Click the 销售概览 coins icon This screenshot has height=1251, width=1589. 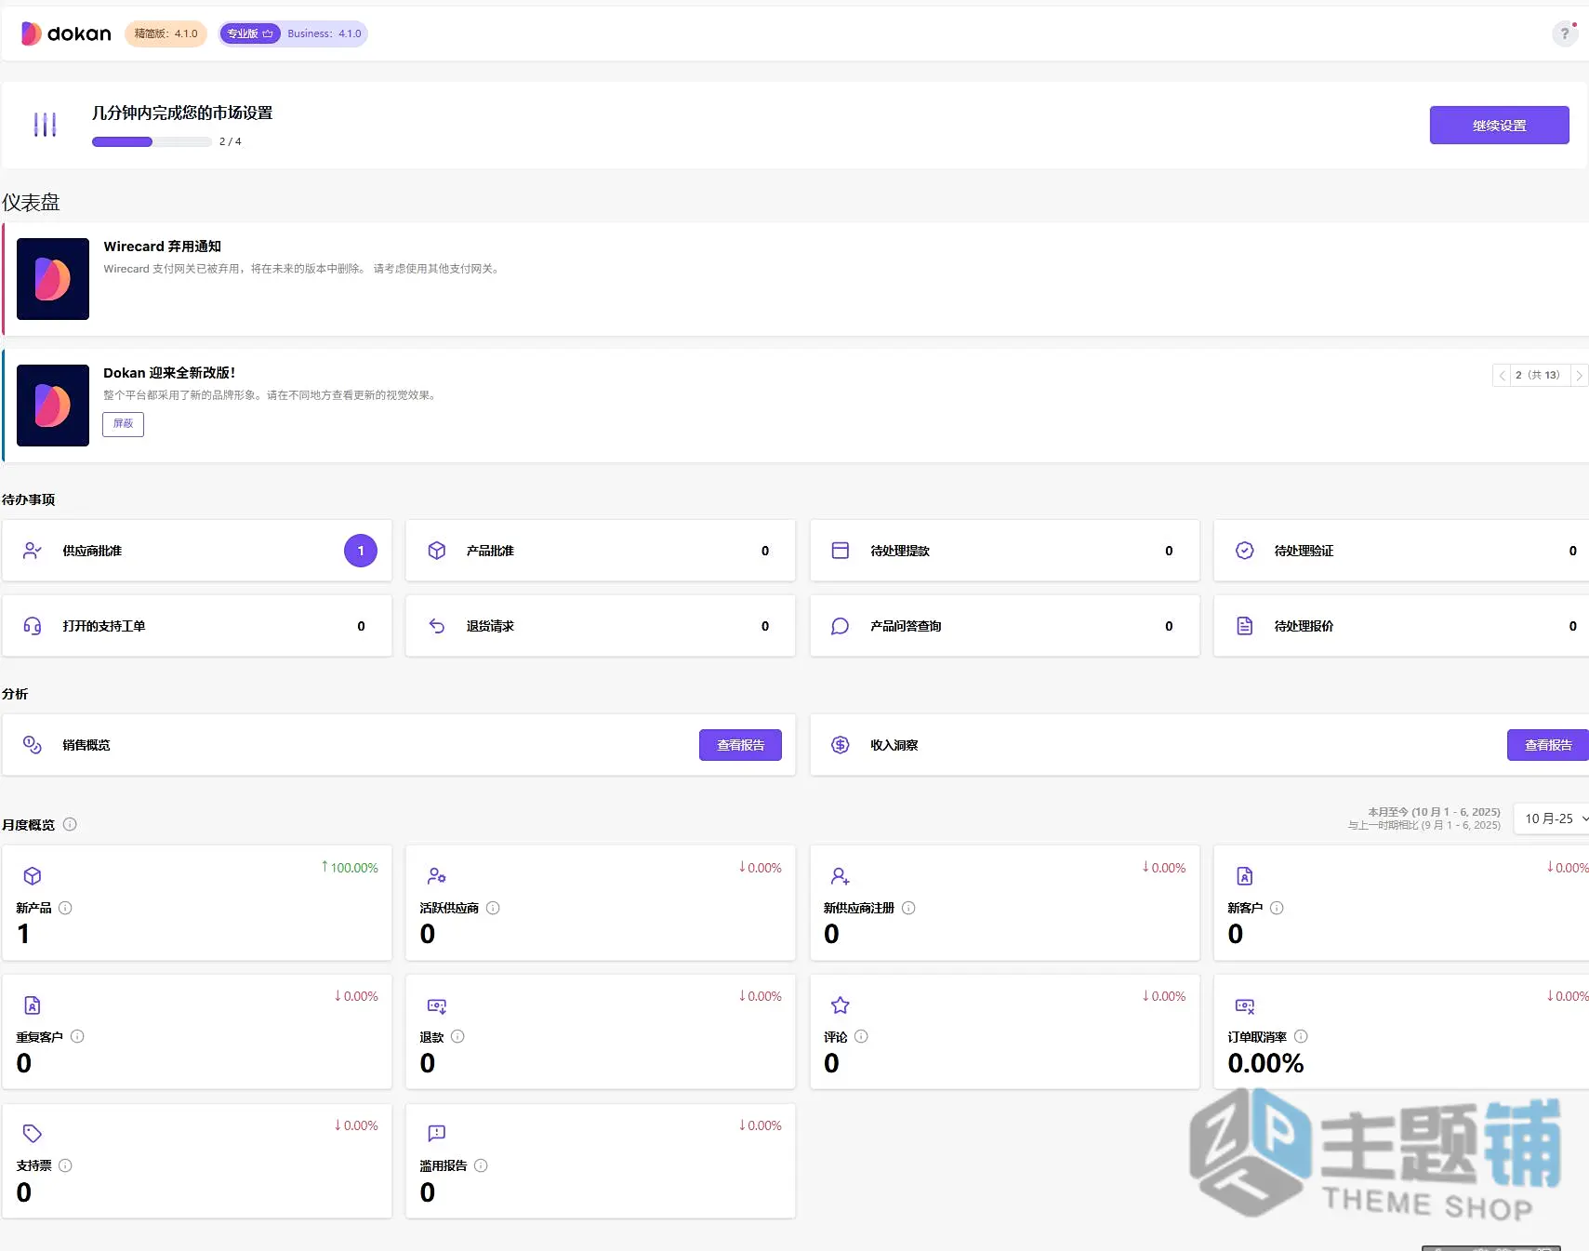pyautogui.click(x=33, y=745)
